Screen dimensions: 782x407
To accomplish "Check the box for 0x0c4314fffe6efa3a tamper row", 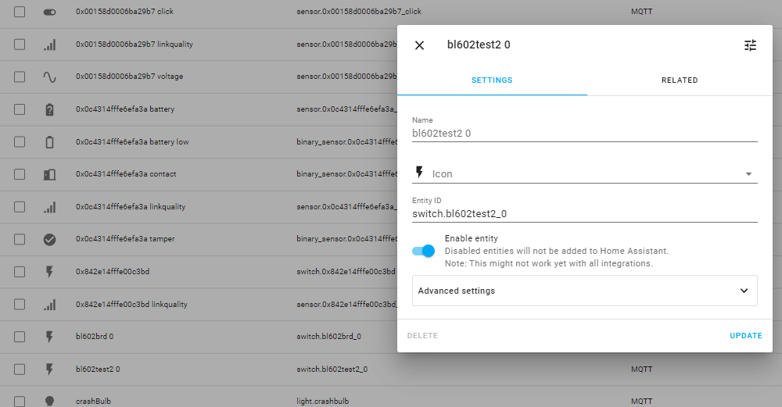I will pos(20,239).
